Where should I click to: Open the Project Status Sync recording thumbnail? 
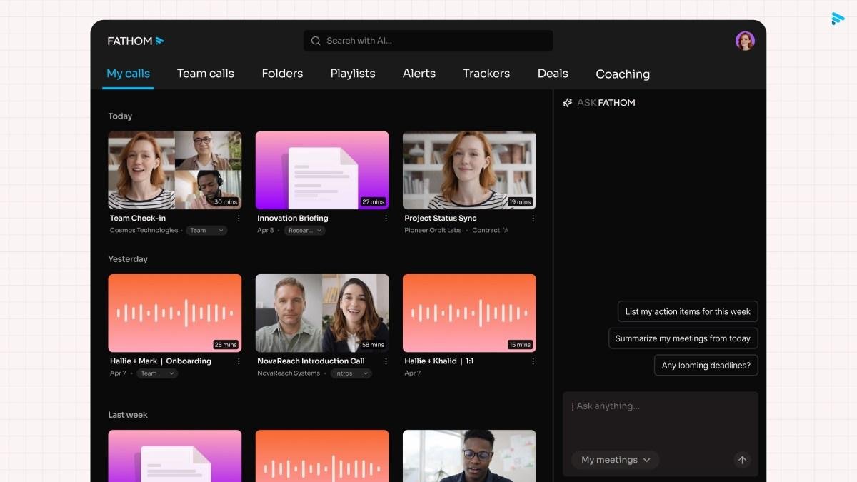[468, 169]
